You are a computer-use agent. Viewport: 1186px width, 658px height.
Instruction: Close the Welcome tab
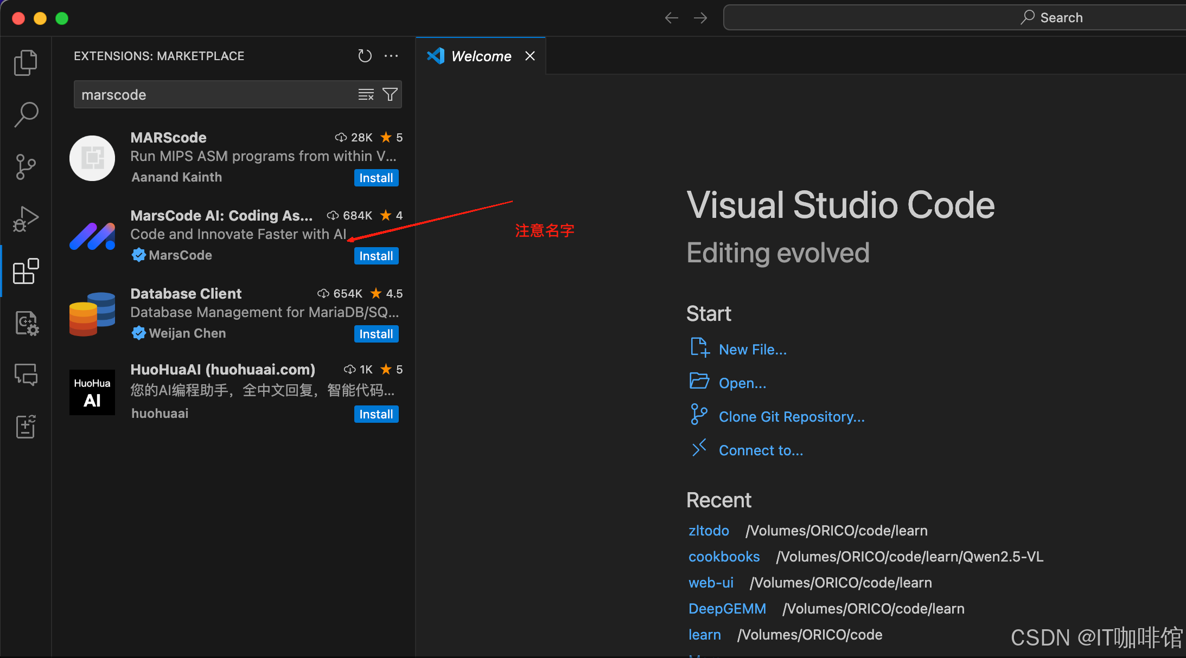point(530,56)
